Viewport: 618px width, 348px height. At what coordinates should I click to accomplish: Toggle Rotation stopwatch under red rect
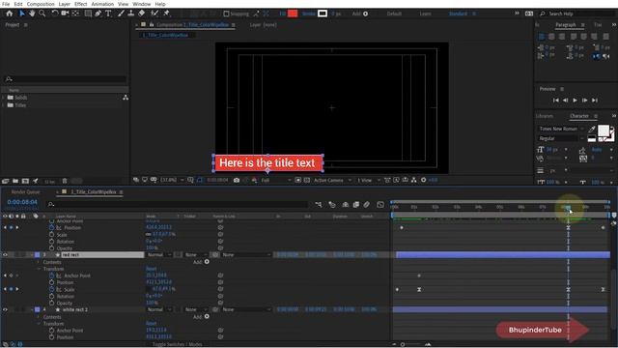point(51,297)
